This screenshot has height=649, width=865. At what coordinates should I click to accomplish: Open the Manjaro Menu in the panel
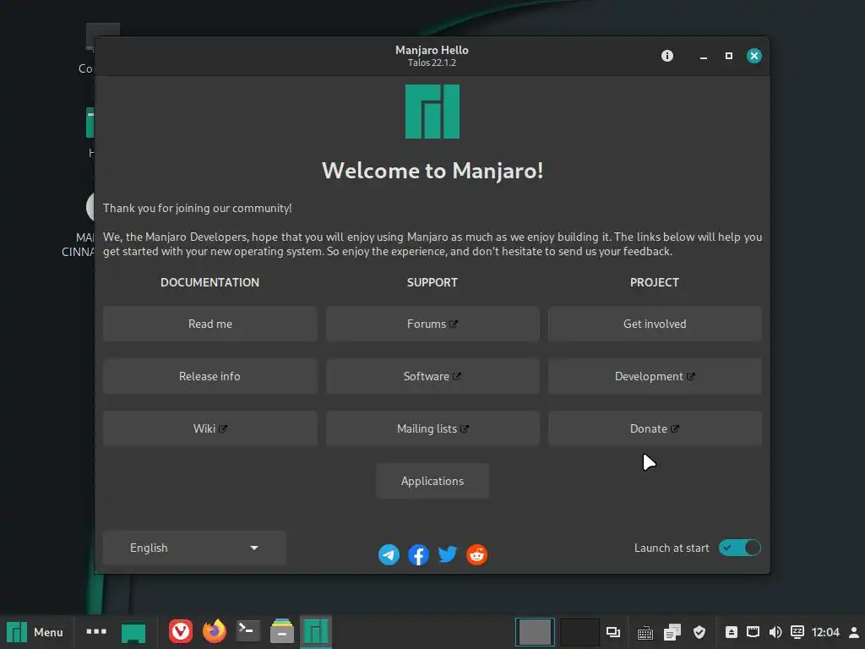(x=35, y=632)
